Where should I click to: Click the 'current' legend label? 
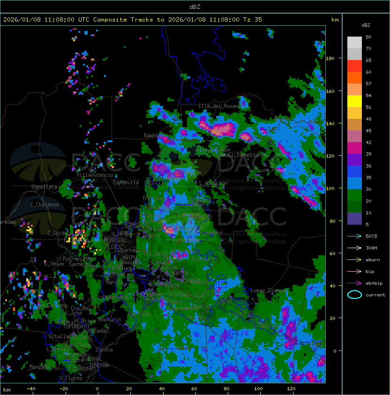click(375, 295)
